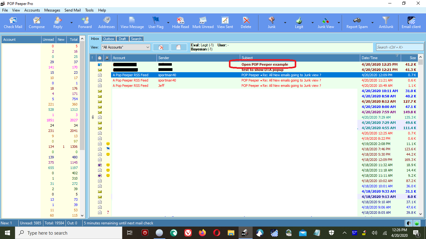Image resolution: width=426 pixels, height=239 pixels.
Task: Select the Open POP Peeper example message
Action: coord(265,64)
